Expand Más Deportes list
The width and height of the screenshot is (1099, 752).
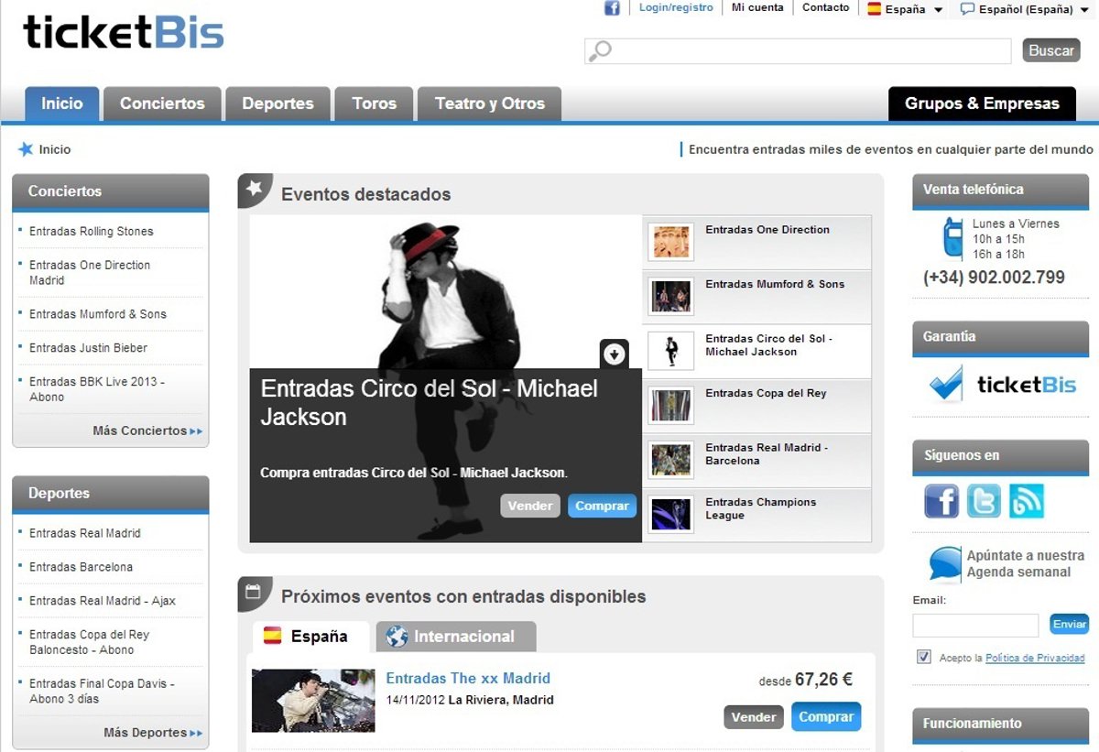pos(152,733)
